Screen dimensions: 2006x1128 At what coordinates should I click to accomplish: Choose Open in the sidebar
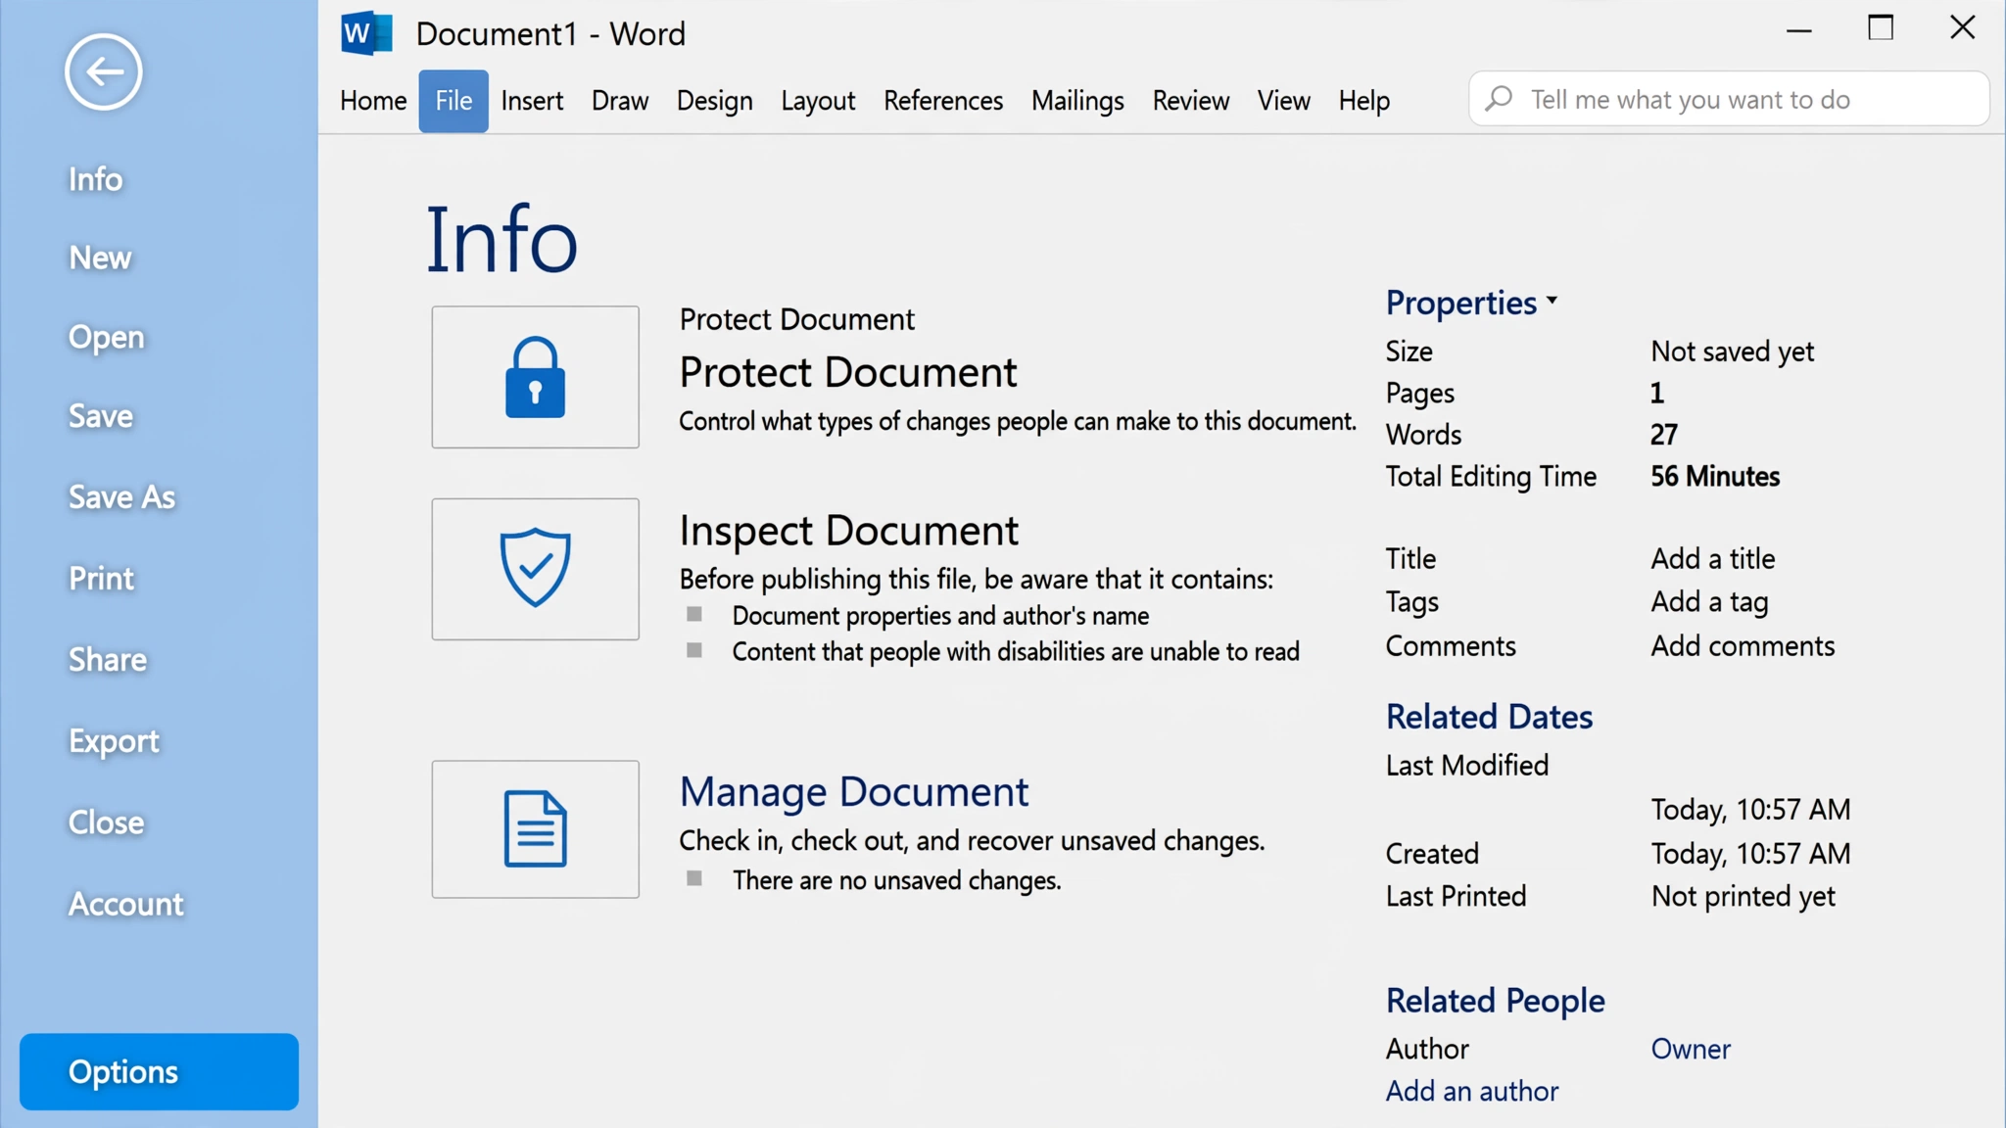click(x=106, y=338)
